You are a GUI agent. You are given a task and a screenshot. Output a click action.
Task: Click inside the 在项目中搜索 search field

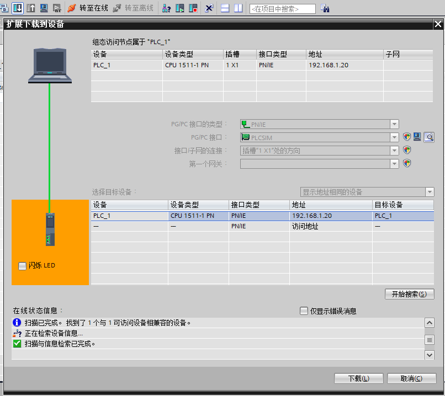(x=282, y=8)
